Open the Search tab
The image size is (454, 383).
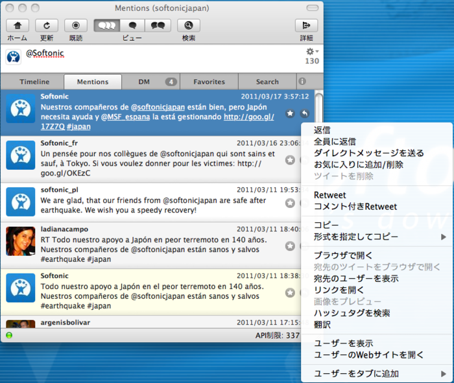267,82
